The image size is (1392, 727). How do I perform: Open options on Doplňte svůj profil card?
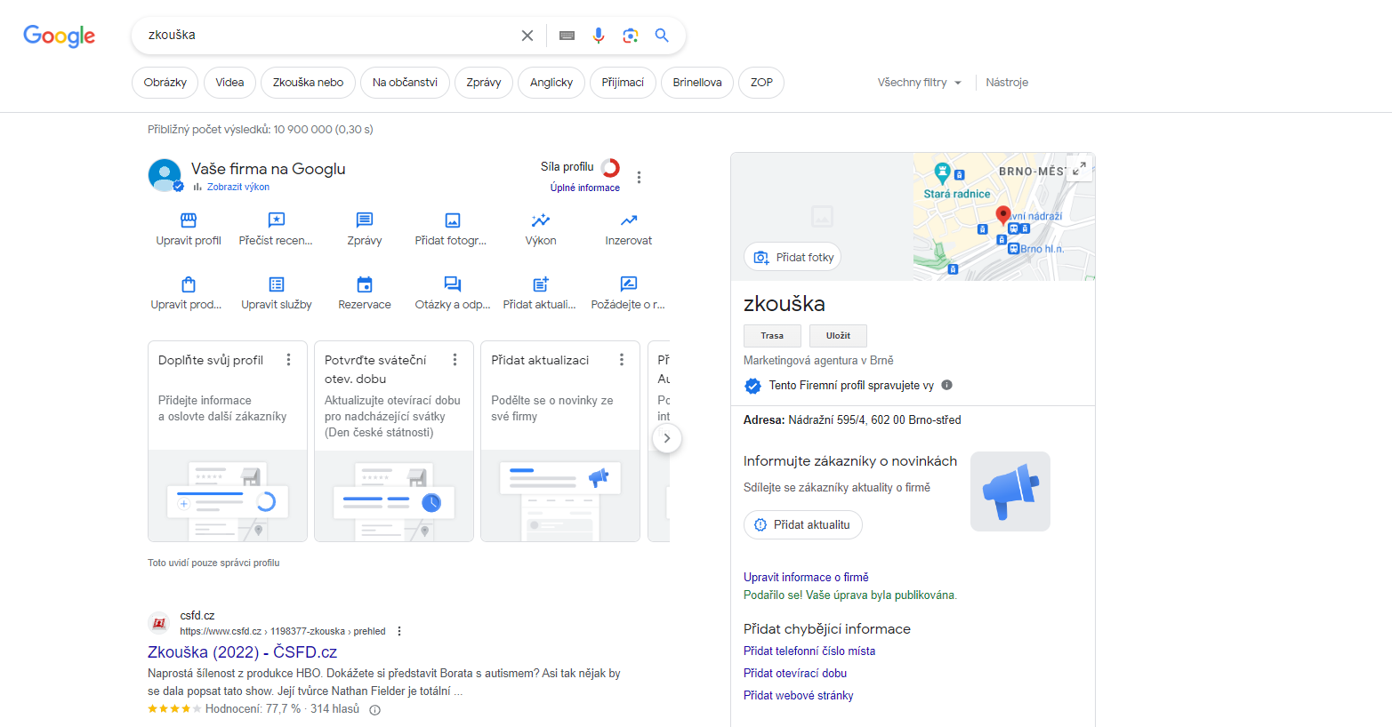point(288,360)
